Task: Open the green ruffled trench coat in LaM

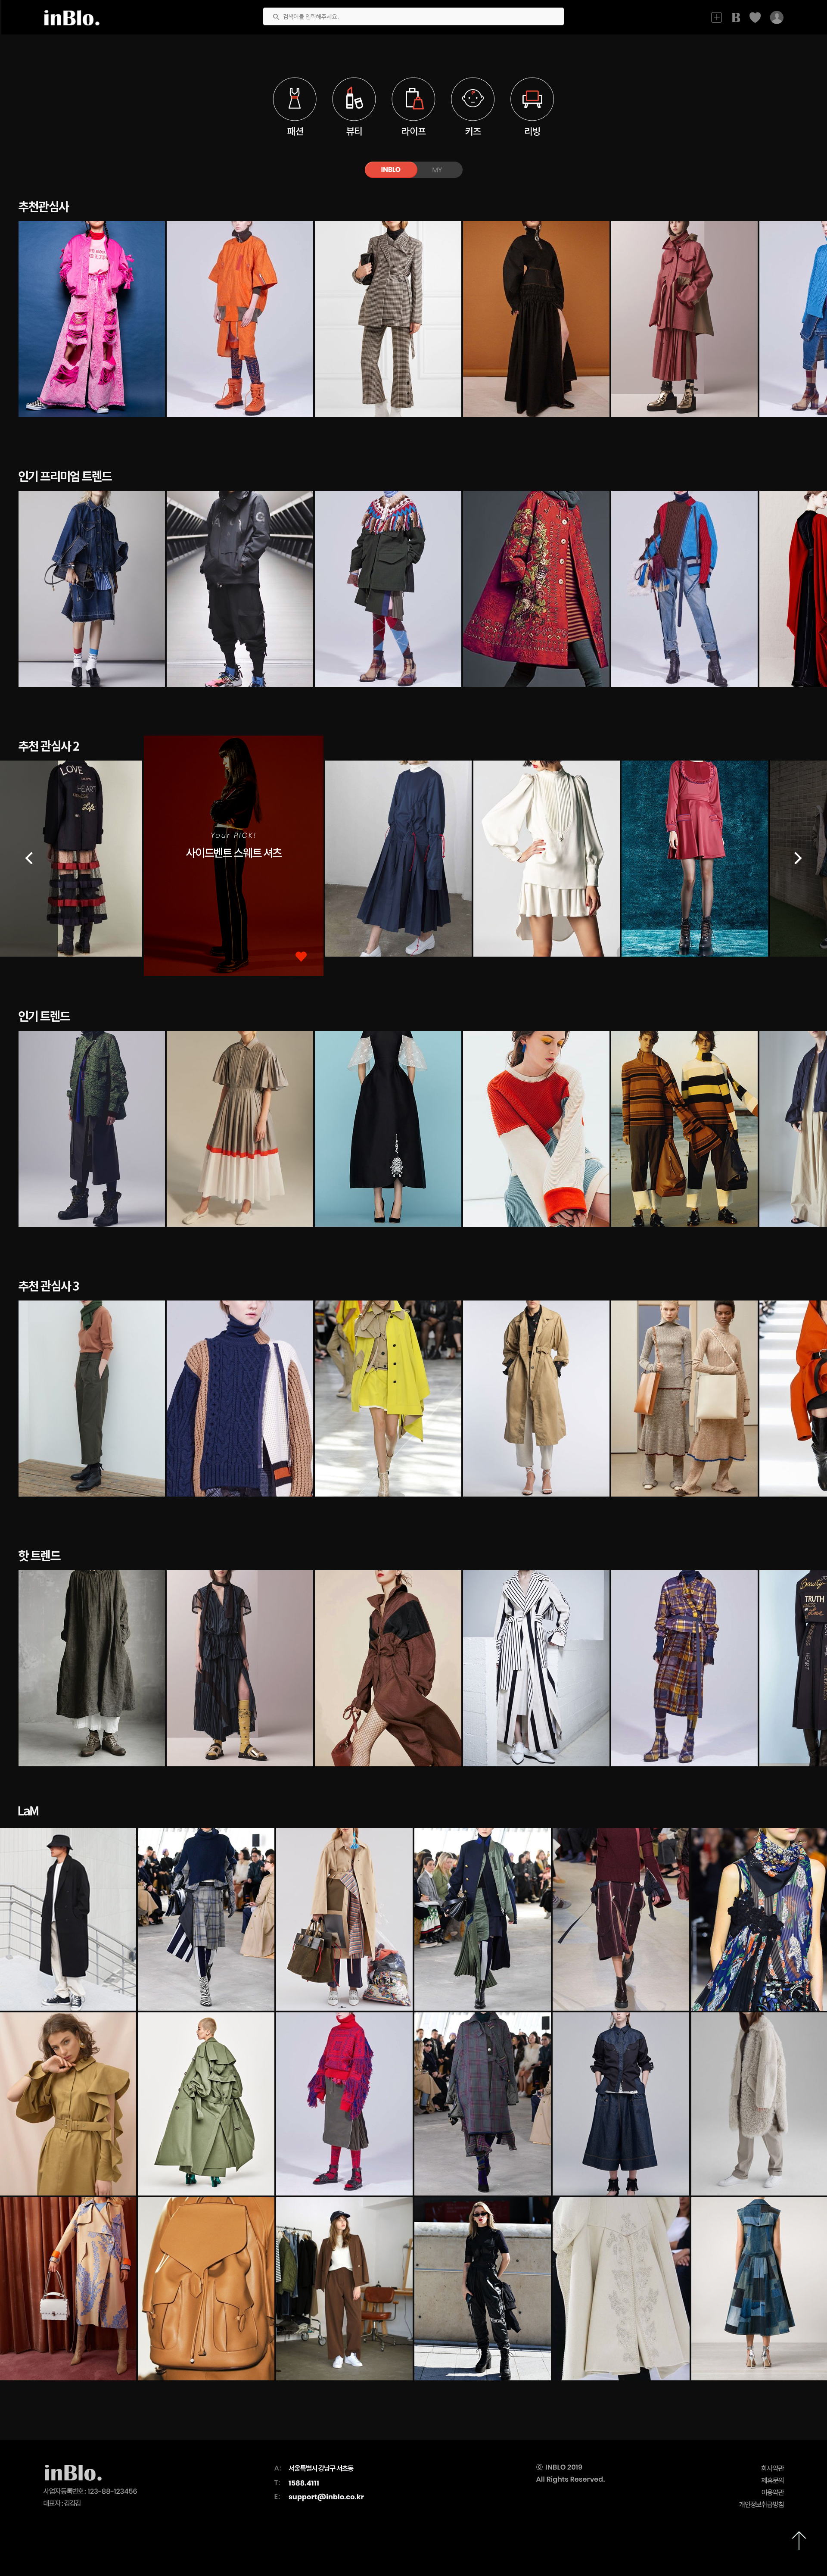Action: click(x=206, y=2104)
